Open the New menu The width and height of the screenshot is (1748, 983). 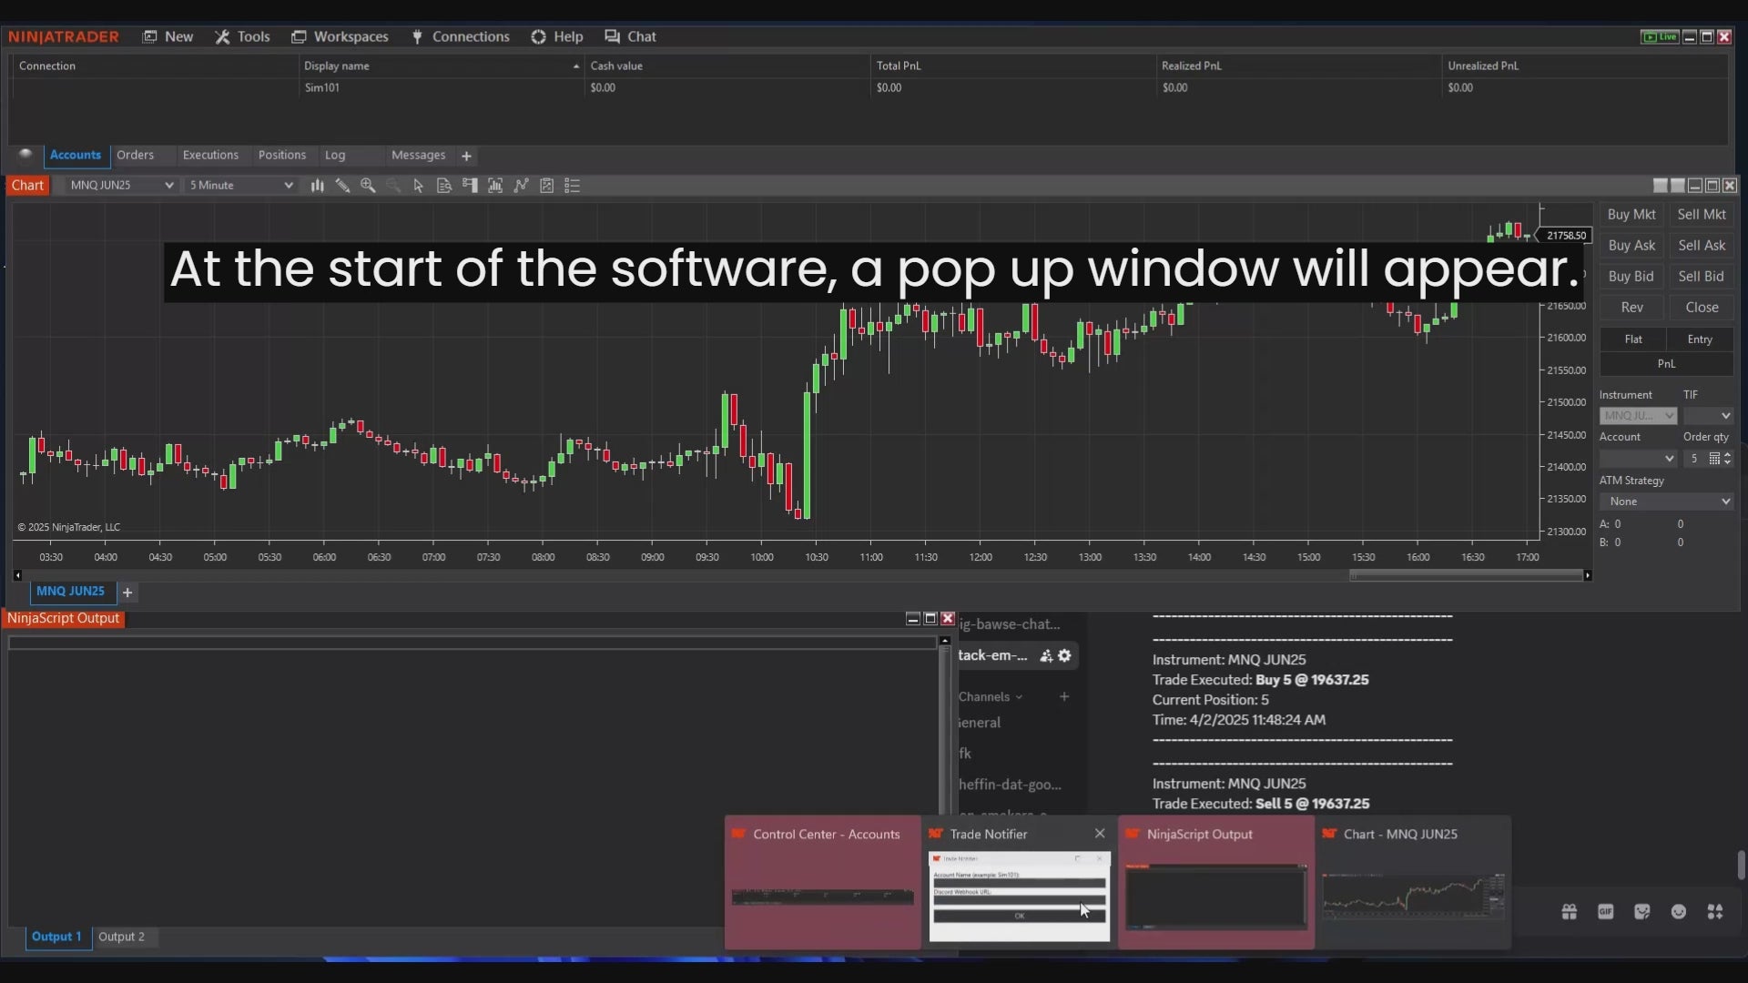coord(168,36)
